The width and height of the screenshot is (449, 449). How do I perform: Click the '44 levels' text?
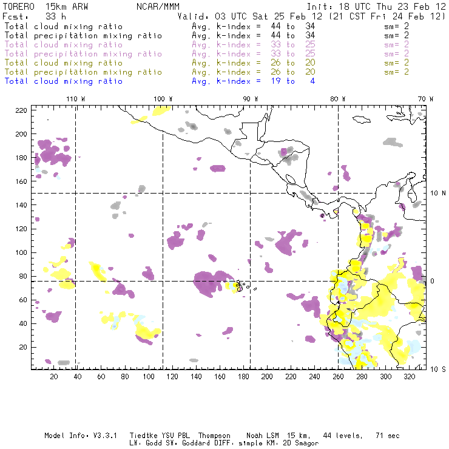pyautogui.click(x=342, y=436)
